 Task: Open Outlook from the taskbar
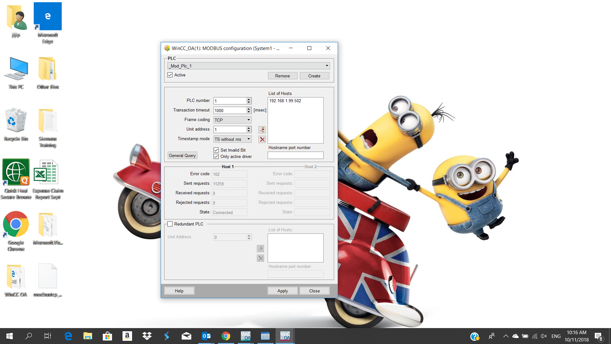(x=206, y=336)
